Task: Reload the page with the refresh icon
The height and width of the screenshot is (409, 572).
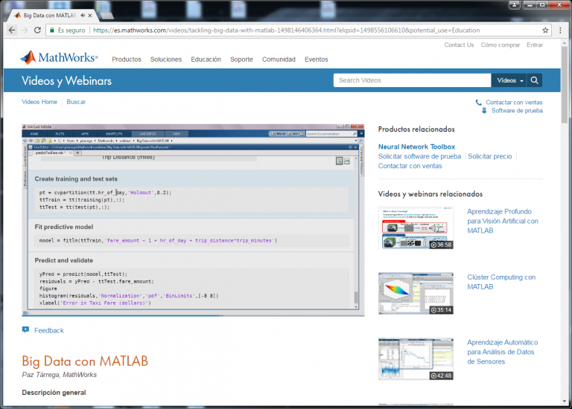Action: tap(37, 30)
